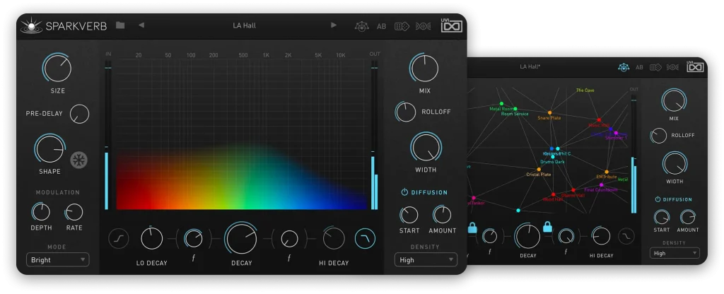This screenshot has width=724, height=294.
Task: Toggle Diffusion power button in front window
Action: (404, 192)
